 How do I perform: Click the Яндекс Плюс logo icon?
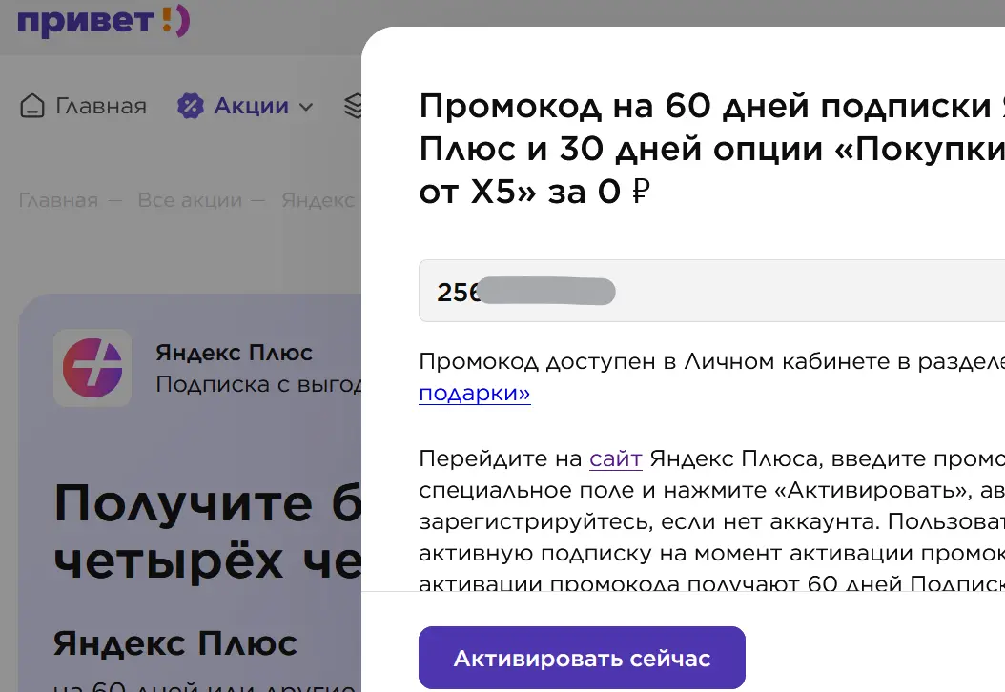[x=92, y=368]
